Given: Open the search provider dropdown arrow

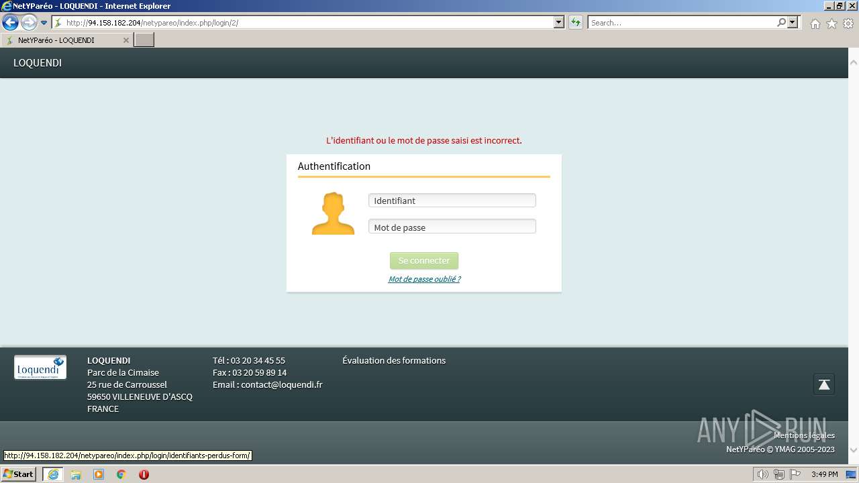Looking at the screenshot, I should 793,23.
